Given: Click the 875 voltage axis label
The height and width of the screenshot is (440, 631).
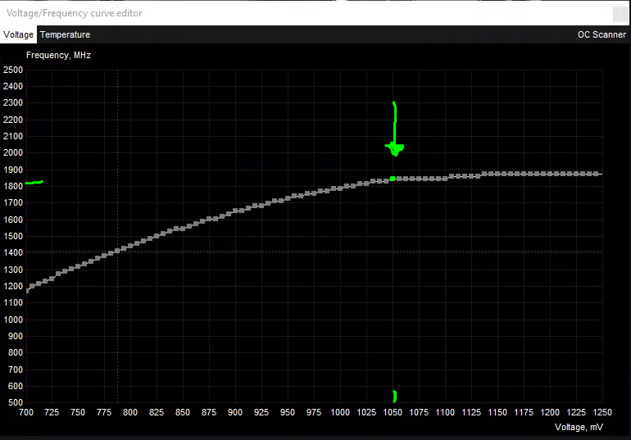Looking at the screenshot, I should 209,412.
